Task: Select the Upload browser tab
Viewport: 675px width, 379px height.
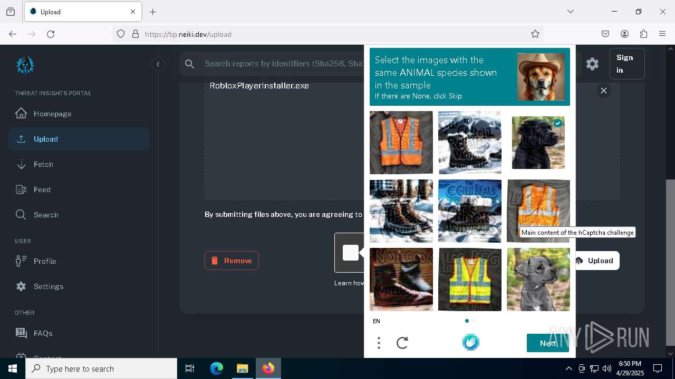Action: (x=83, y=12)
